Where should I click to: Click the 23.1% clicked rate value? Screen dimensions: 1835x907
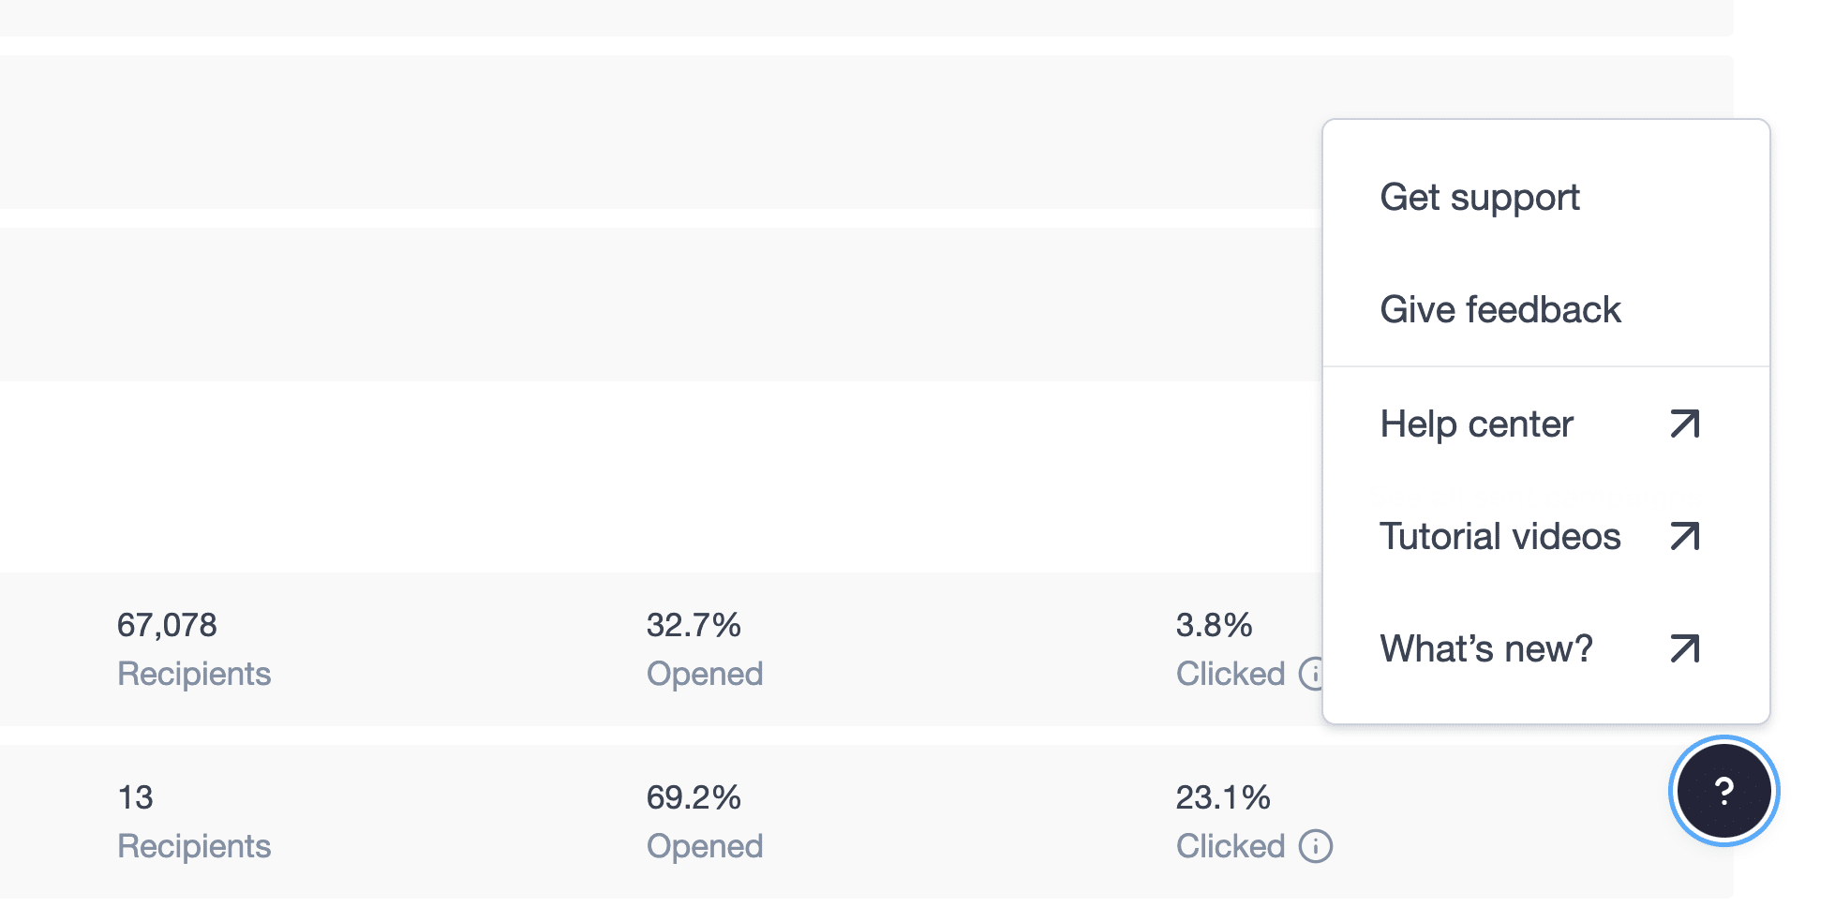(x=1223, y=797)
